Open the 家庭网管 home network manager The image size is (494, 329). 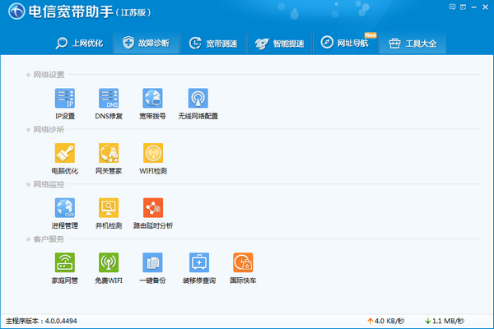(x=64, y=263)
